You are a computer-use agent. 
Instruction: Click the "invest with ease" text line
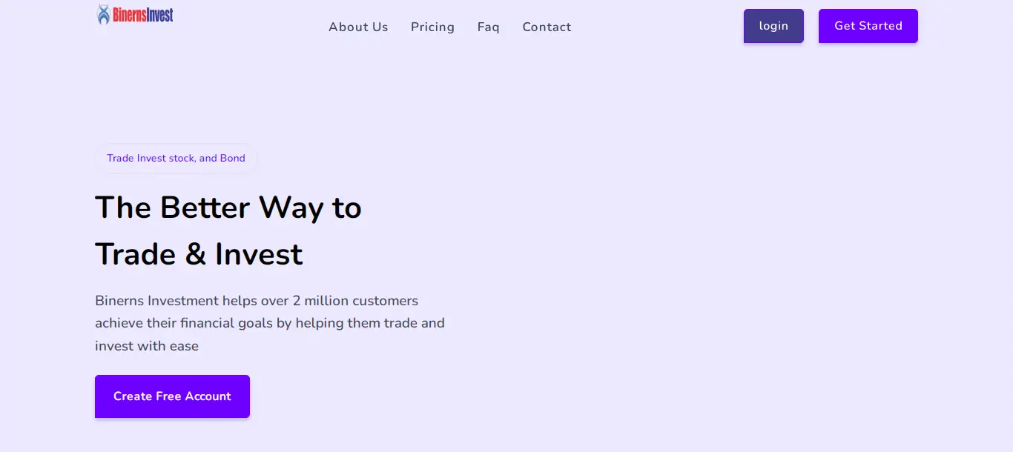pyautogui.click(x=147, y=346)
